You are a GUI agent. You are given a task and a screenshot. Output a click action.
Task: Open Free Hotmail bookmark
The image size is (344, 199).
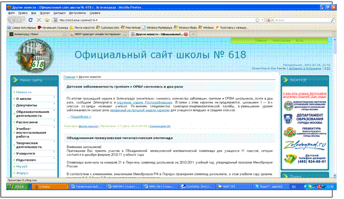pos(131,28)
